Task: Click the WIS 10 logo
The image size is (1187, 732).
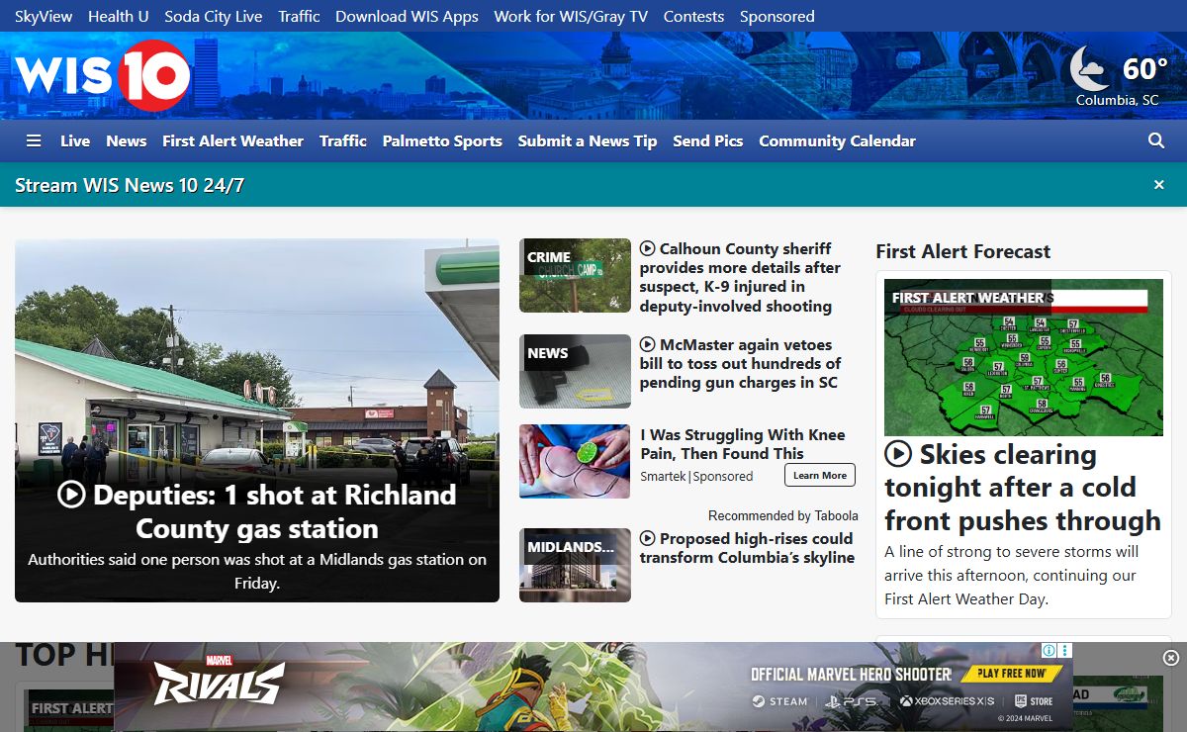Action: pos(103,75)
